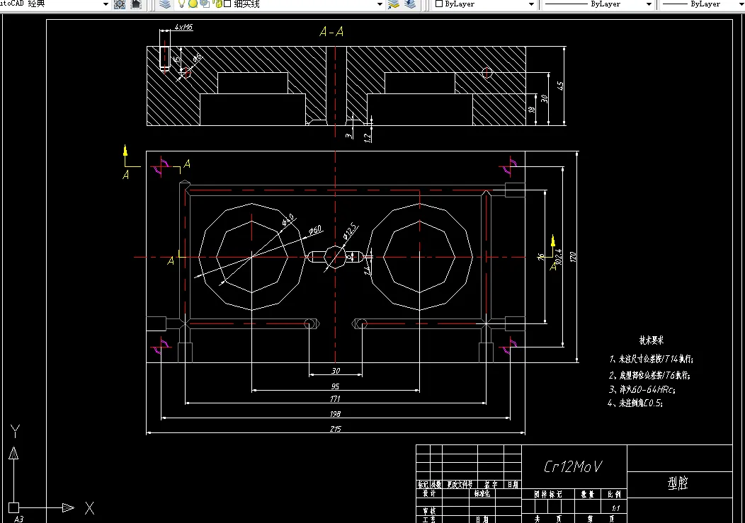
Task: Click the 45 thickness dimension text
Action: pos(560,86)
